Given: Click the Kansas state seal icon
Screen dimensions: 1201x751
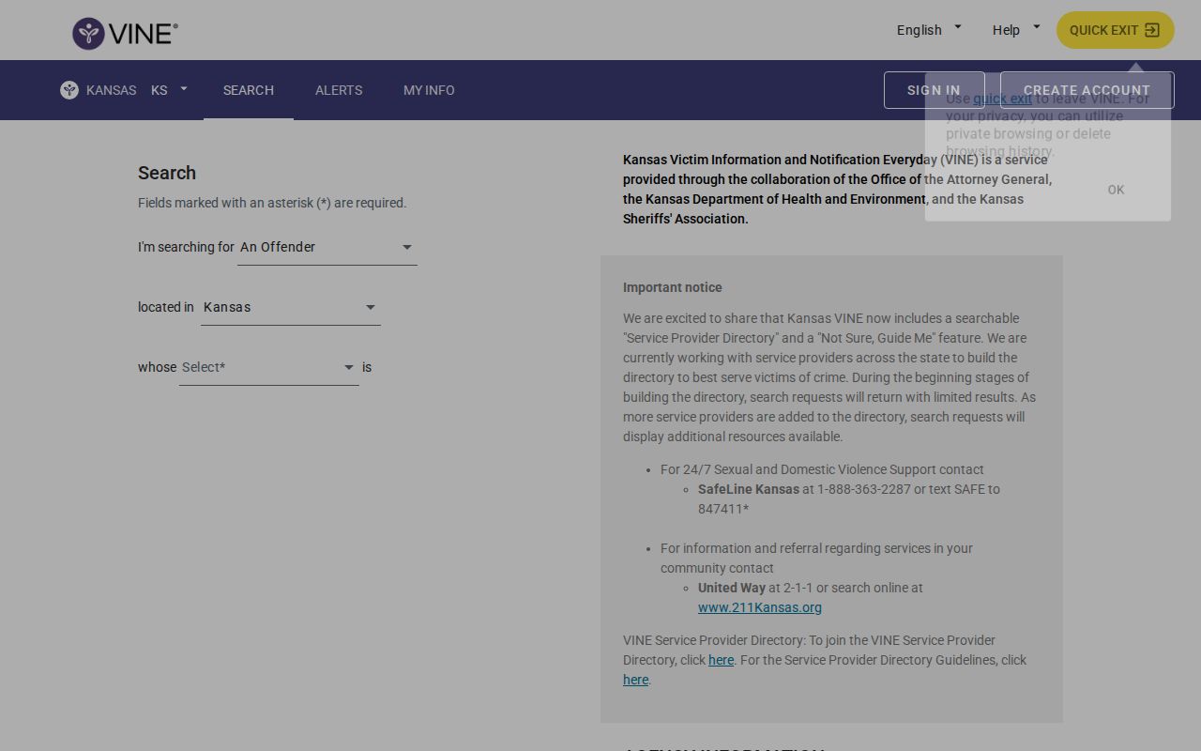Looking at the screenshot, I should pos(69,90).
